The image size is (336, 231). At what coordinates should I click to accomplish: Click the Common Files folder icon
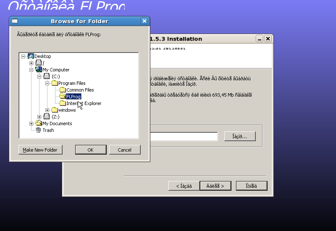click(63, 89)
